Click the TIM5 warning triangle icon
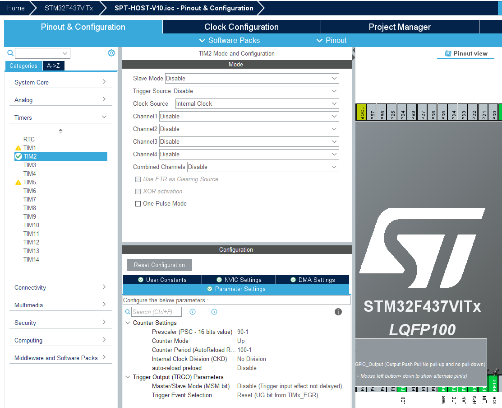This screenshot has width=502, height=408. (18, 182)
